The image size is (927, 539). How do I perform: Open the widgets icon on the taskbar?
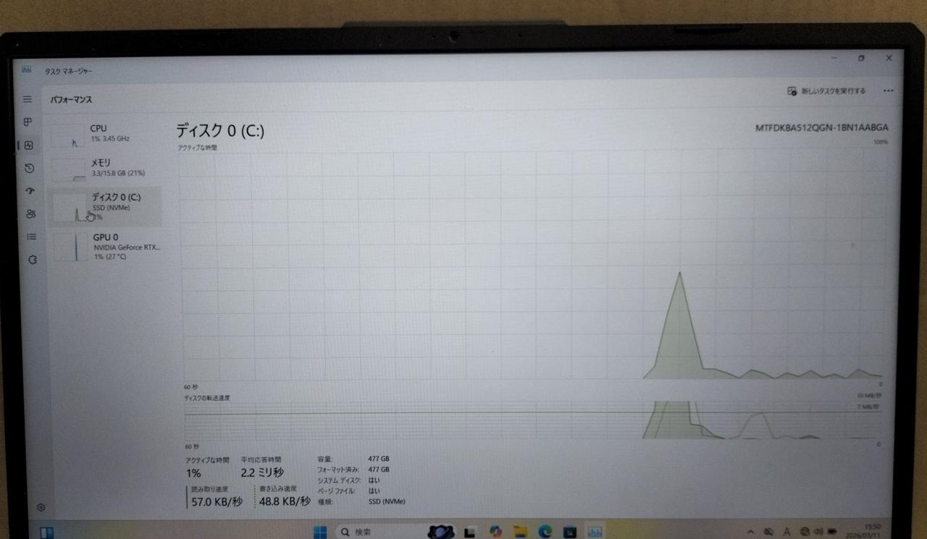46,533
